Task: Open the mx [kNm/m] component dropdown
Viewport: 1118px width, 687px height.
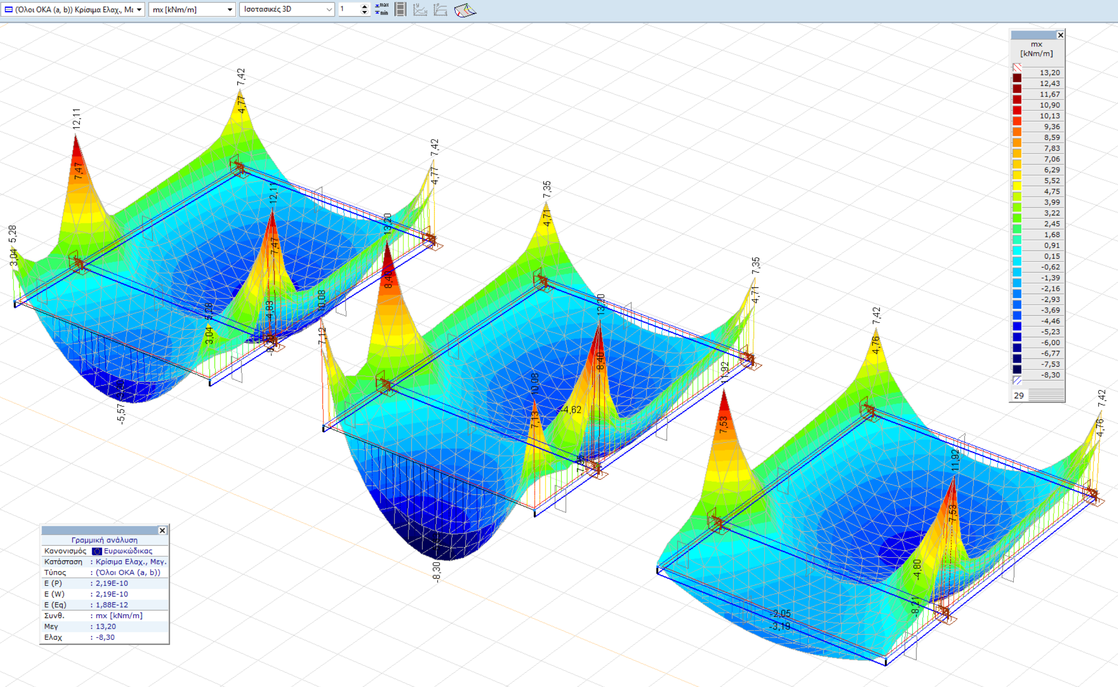Action: [230, 10]
